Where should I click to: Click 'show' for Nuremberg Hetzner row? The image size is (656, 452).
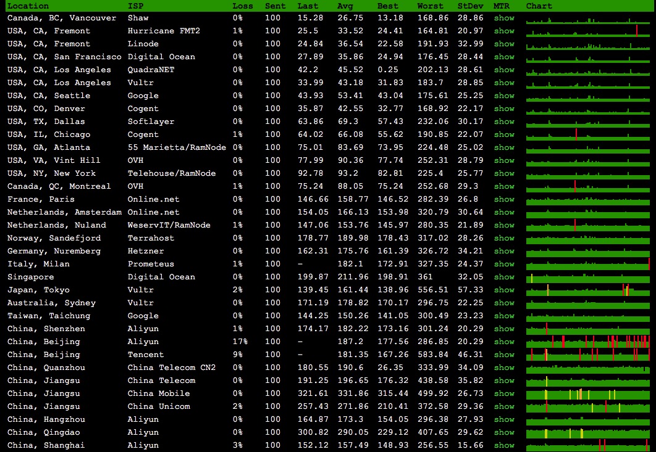pyautogui.click(x=504, y=251)
